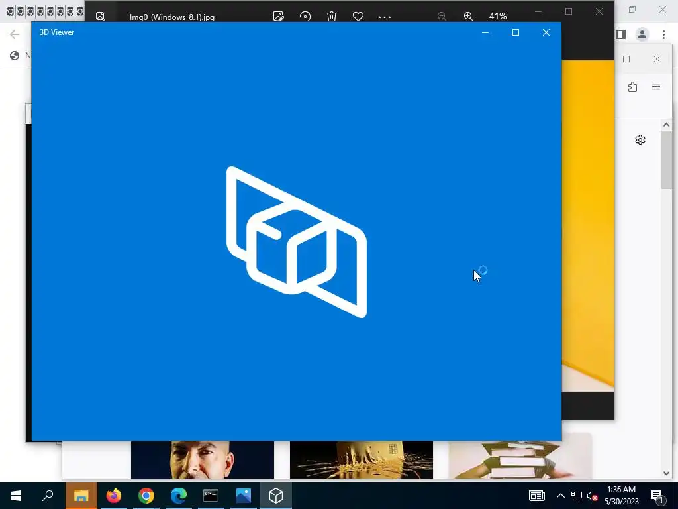Screen dimensions: 678x509
Task: Click the 3D Viewer cube icon in the taskbar
Action: pos(276,496)
